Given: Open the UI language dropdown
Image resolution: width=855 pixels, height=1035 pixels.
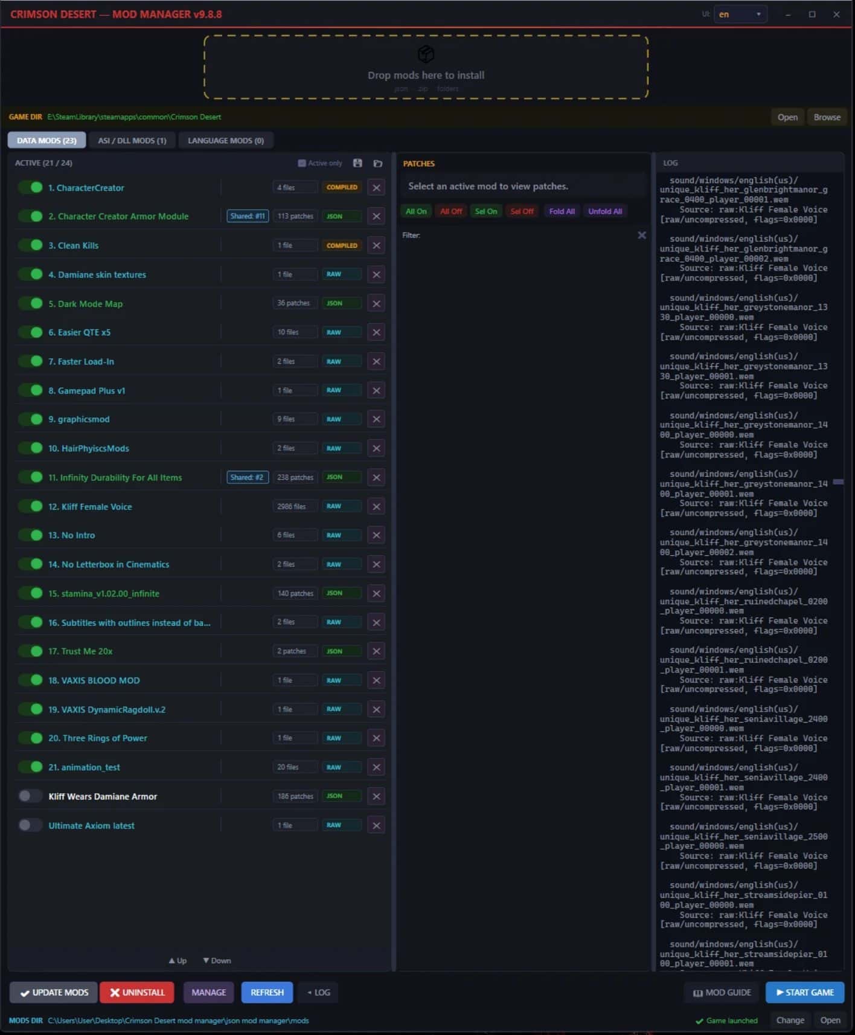Looking at the screenshot, I should [x=740, y=15].
